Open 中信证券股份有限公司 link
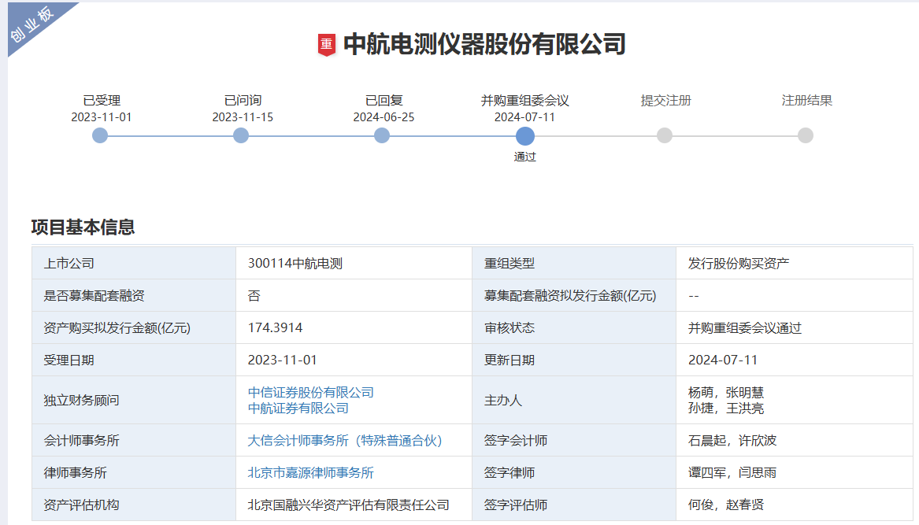919x525 pixels. point(311,392)
